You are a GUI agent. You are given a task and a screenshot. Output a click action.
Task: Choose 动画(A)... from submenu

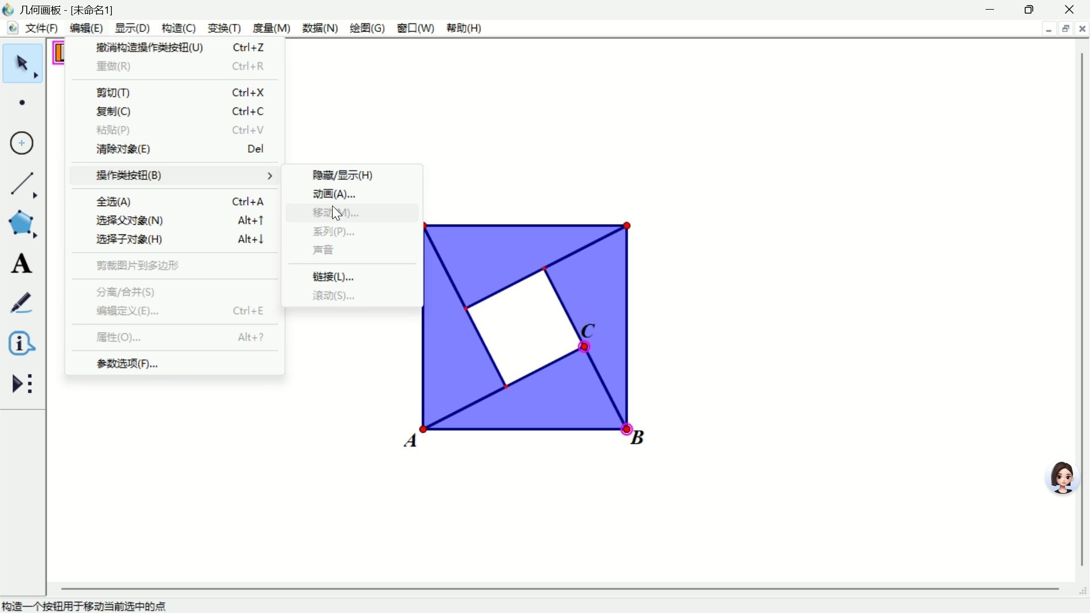[x=334, y=194]
